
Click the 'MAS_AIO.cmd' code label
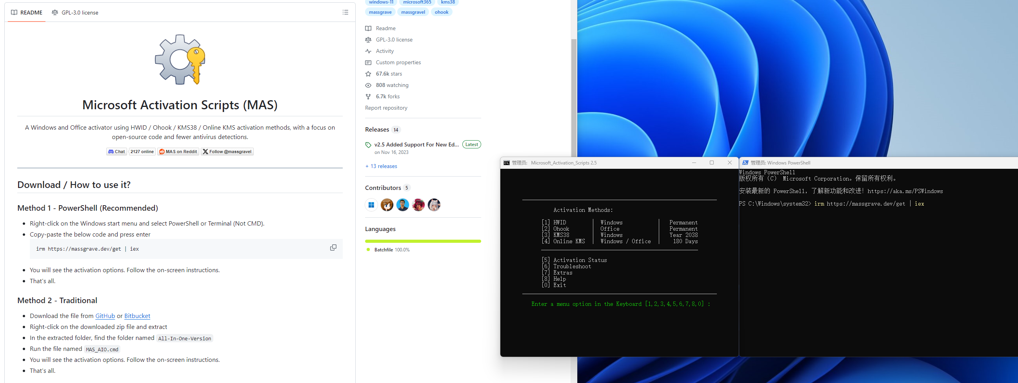(102, 349)
